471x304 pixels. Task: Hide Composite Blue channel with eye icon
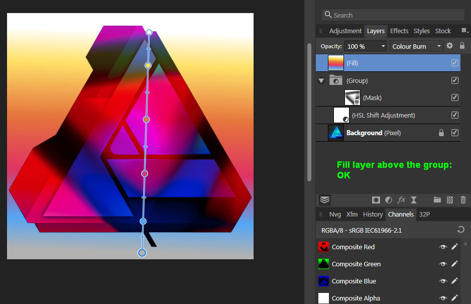pos(443,281)
